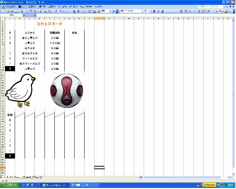Open the second taskbar window button

point(84,186)
